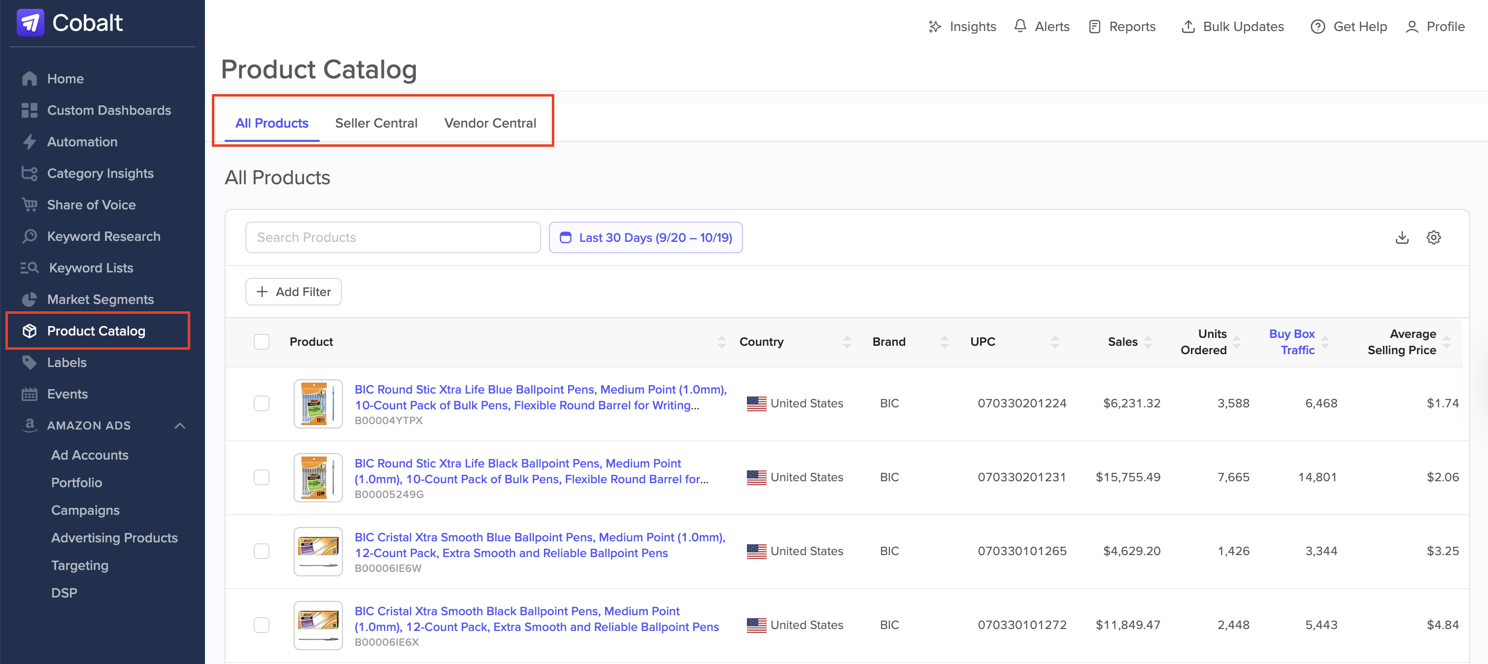Click the Category Insights icon
The image size is (1488, 664).
tap(30, 173)
